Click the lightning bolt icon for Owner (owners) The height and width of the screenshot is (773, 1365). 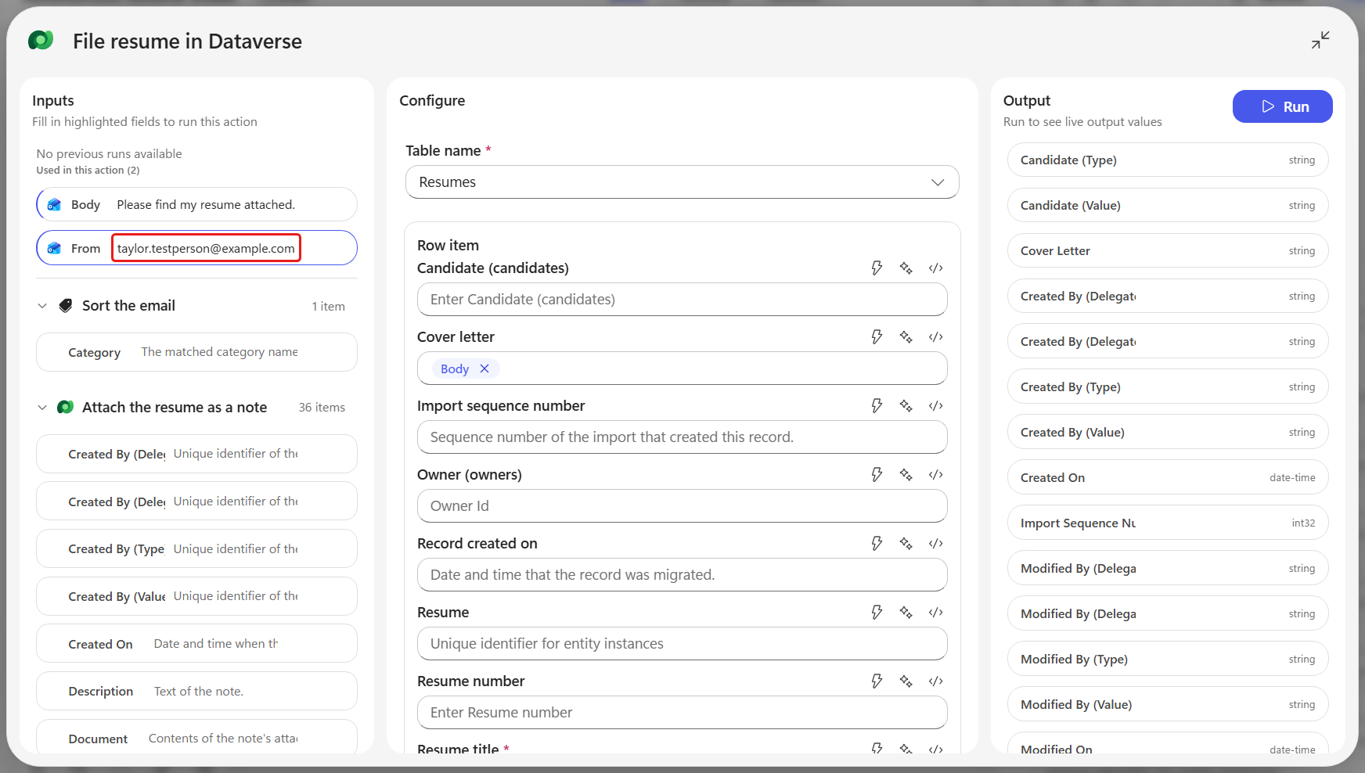click(x=877, y=475)
